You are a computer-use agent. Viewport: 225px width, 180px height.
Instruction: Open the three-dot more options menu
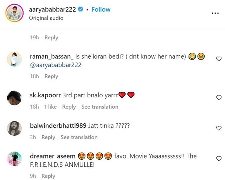[215, 13]
